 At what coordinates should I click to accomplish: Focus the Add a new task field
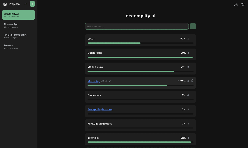(x=137, y=26)
